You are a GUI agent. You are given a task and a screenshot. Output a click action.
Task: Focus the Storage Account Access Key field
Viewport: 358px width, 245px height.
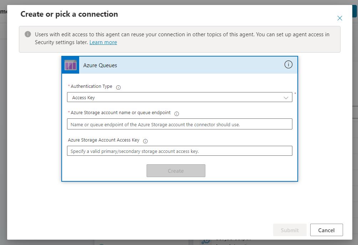coord(179,151)
